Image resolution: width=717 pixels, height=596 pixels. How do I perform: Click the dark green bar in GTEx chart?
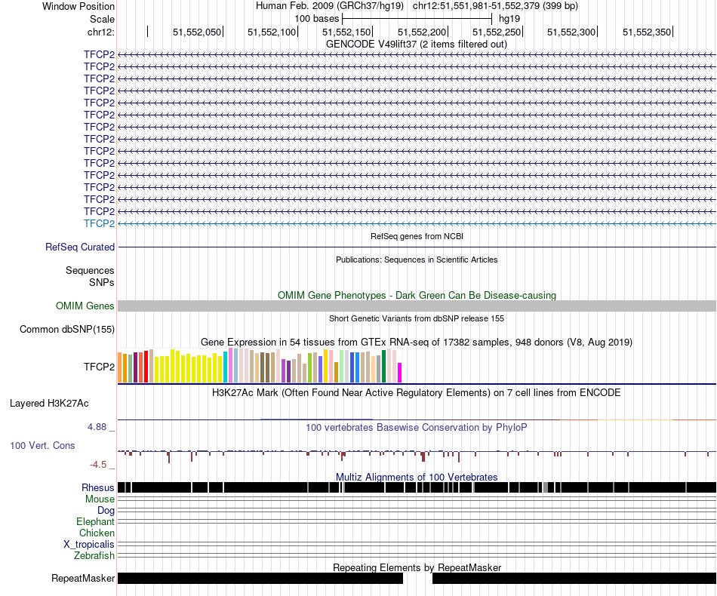384,367
